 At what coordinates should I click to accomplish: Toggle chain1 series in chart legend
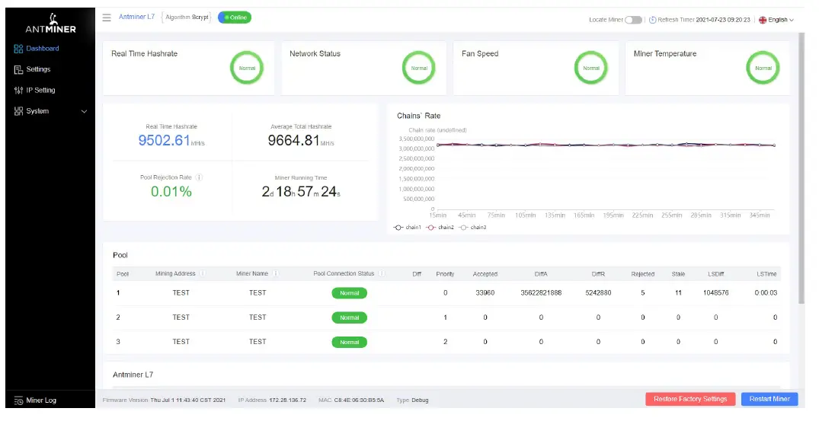[x=408, y=228]
